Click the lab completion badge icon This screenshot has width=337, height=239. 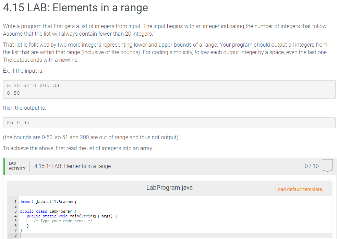pos(327,166)
